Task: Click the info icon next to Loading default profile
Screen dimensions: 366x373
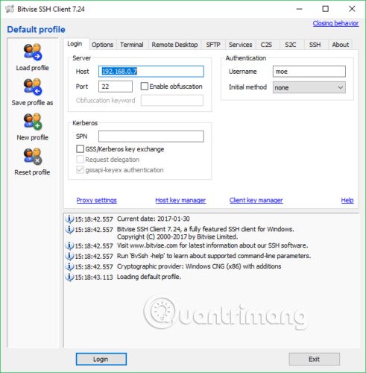Action: click(x=69, y=277)
